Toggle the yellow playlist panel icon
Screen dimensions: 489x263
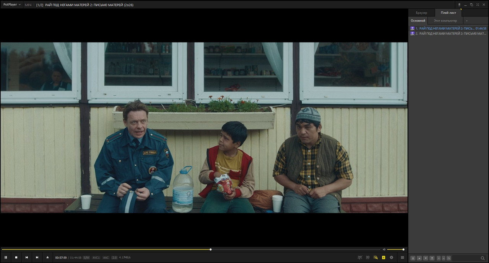tap(383, 258)
